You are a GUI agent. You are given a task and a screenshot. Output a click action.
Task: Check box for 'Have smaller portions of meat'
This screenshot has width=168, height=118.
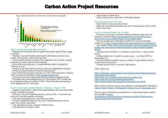(x=11, y=60)
